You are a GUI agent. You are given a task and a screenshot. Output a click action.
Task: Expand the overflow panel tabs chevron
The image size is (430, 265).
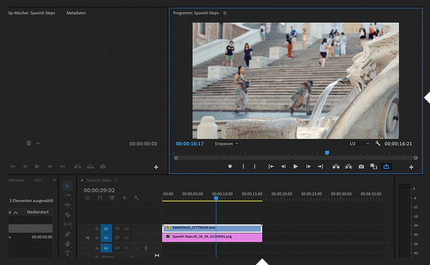click(54, 180)
